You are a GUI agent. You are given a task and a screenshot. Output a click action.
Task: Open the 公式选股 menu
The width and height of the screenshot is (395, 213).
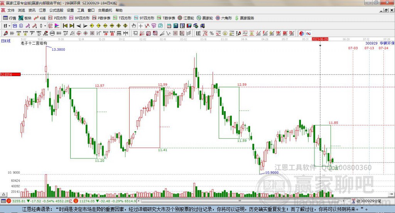tap(56, 10)
